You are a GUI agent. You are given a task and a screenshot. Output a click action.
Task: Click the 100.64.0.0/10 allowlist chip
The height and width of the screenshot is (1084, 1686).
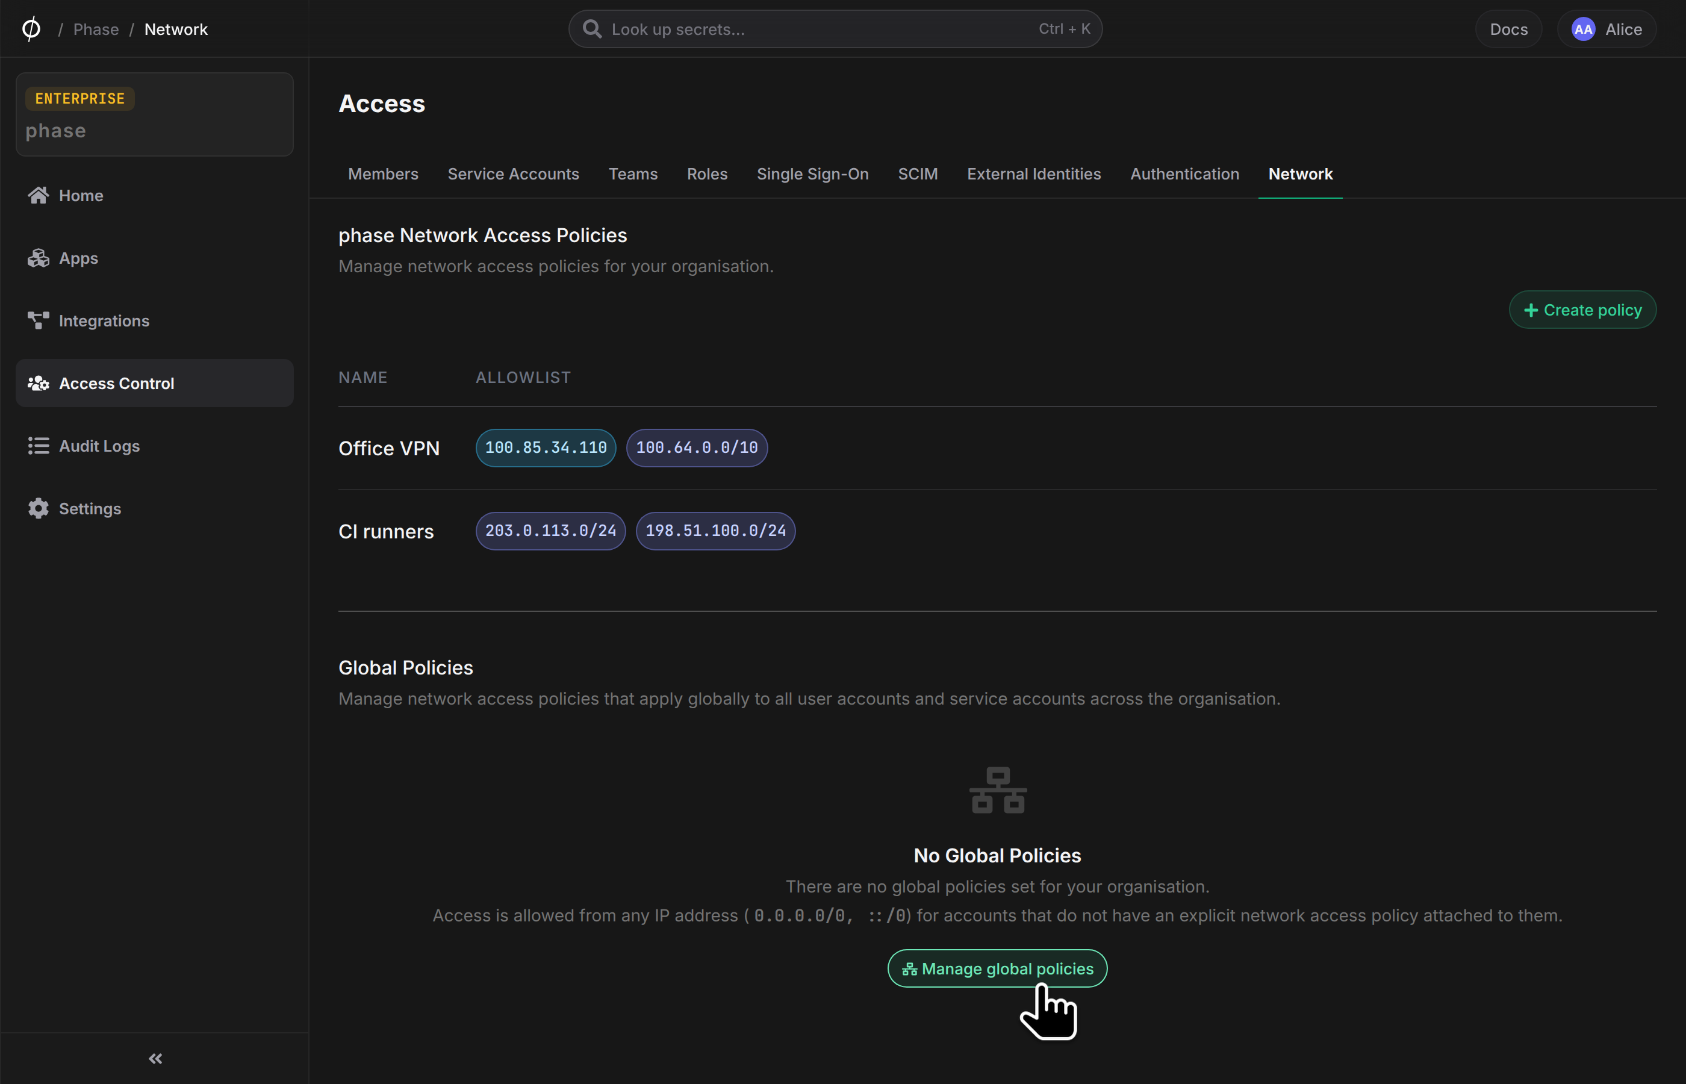pyautogui.click(x=697, y=447)
